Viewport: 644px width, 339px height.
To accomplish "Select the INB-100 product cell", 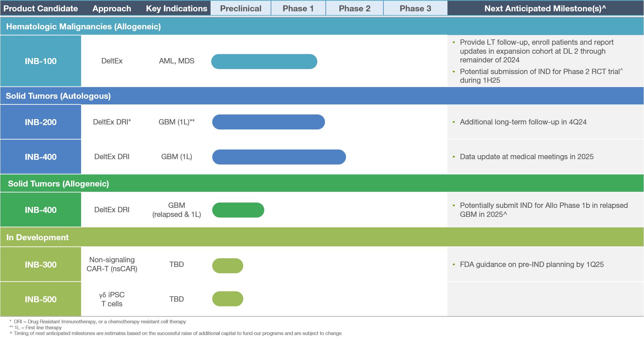I will click(x=41, y=61).
